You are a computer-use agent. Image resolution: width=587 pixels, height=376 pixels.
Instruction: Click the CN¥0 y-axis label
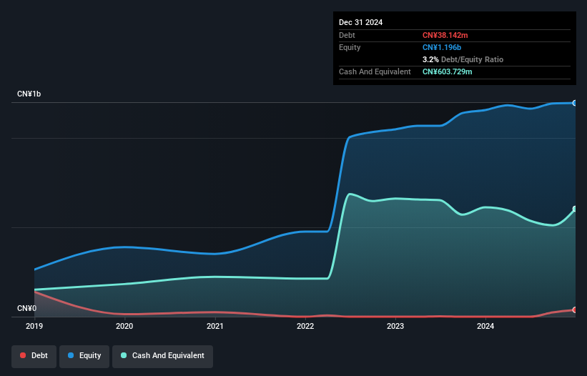[x=26, y=309]
